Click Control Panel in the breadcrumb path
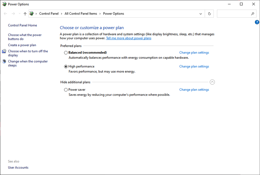 [x=49, y=14]
